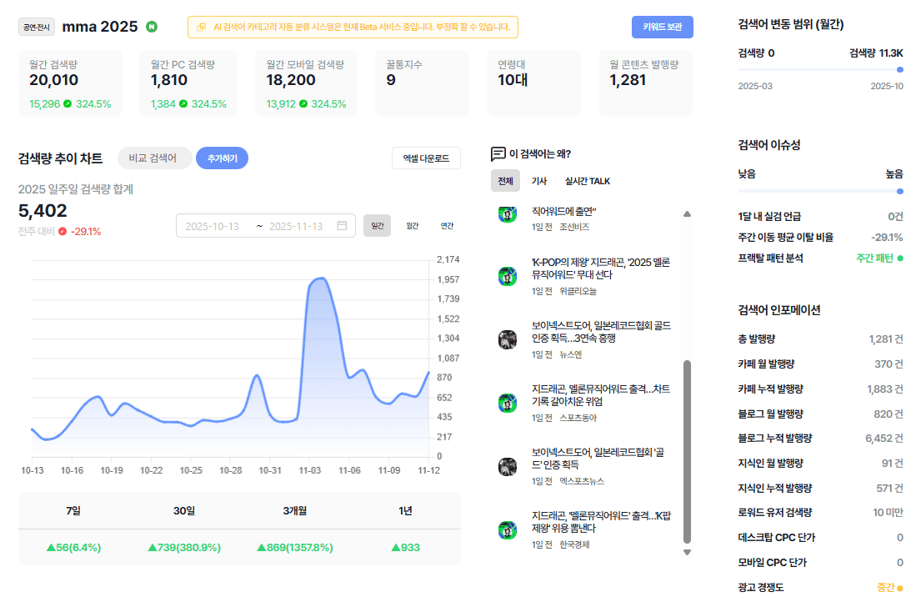Click the chat bubble icon beside 이 검색어는 왜?
The height and width of the screenshot is (602, 921).
[x=498, y=154]
